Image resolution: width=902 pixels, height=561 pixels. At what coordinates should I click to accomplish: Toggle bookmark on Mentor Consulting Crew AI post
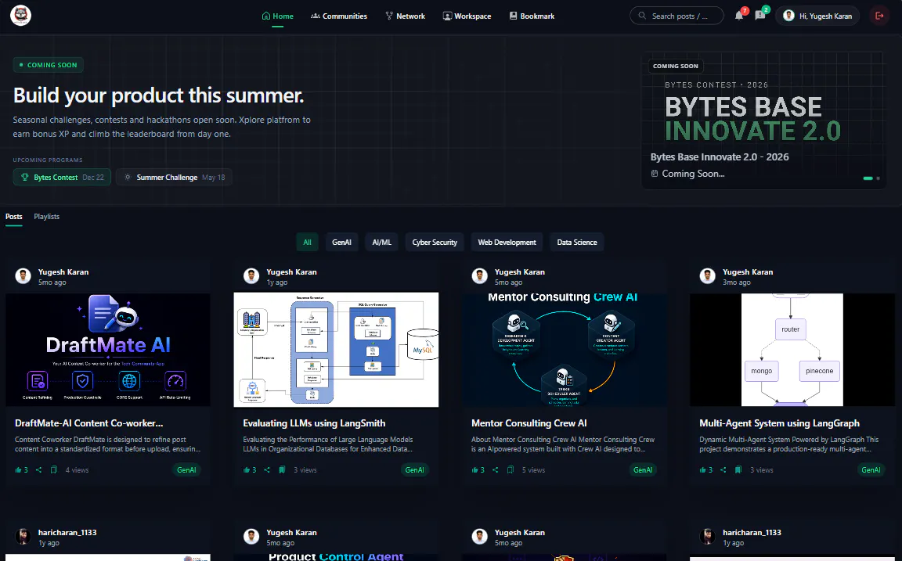(x=511, y=470)
